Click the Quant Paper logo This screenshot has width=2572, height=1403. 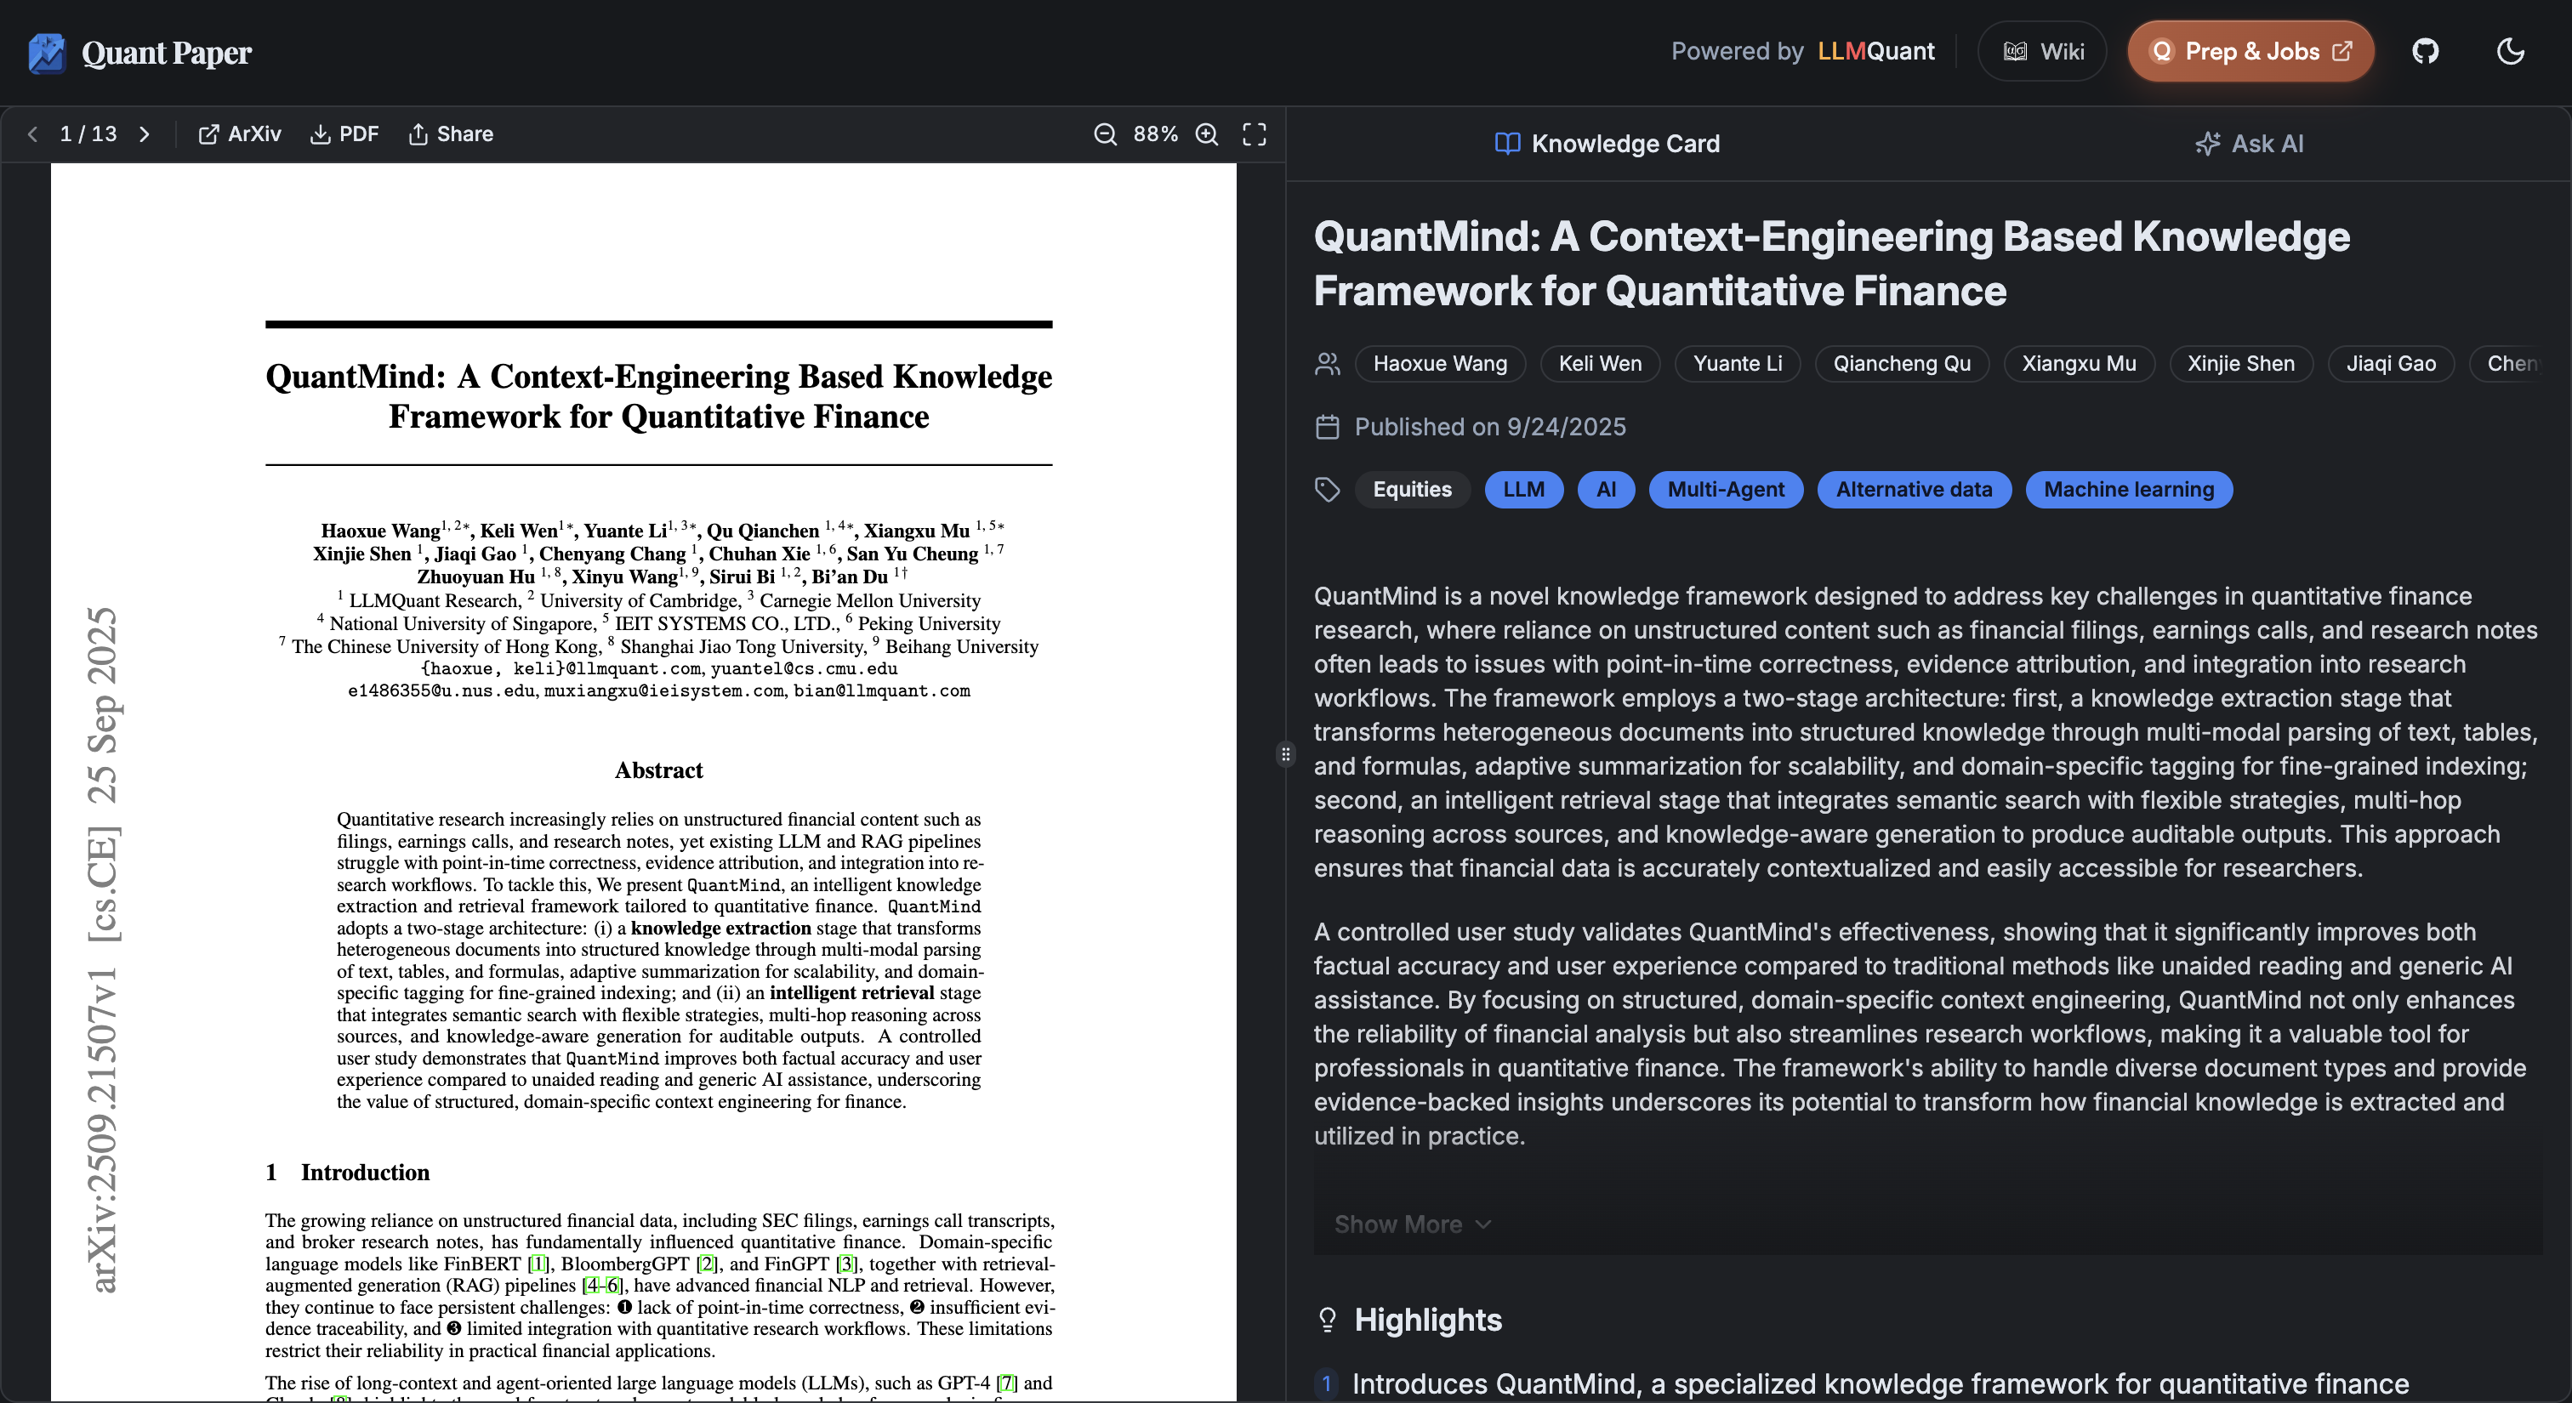(139, 52)
